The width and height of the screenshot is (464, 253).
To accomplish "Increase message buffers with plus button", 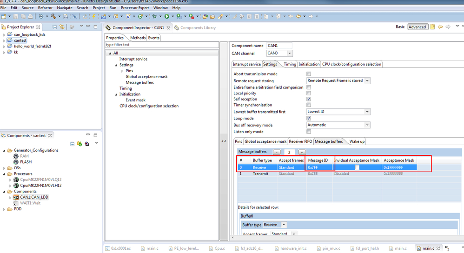I will pyautogui.click(x=302, y=152).
